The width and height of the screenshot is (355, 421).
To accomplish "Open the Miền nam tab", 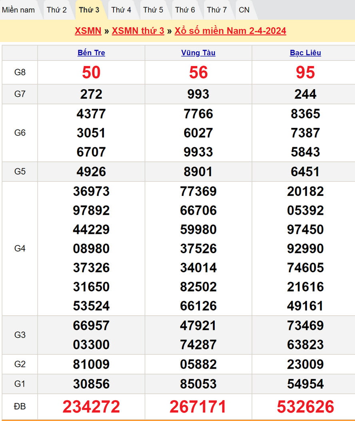I will point(18,10).
